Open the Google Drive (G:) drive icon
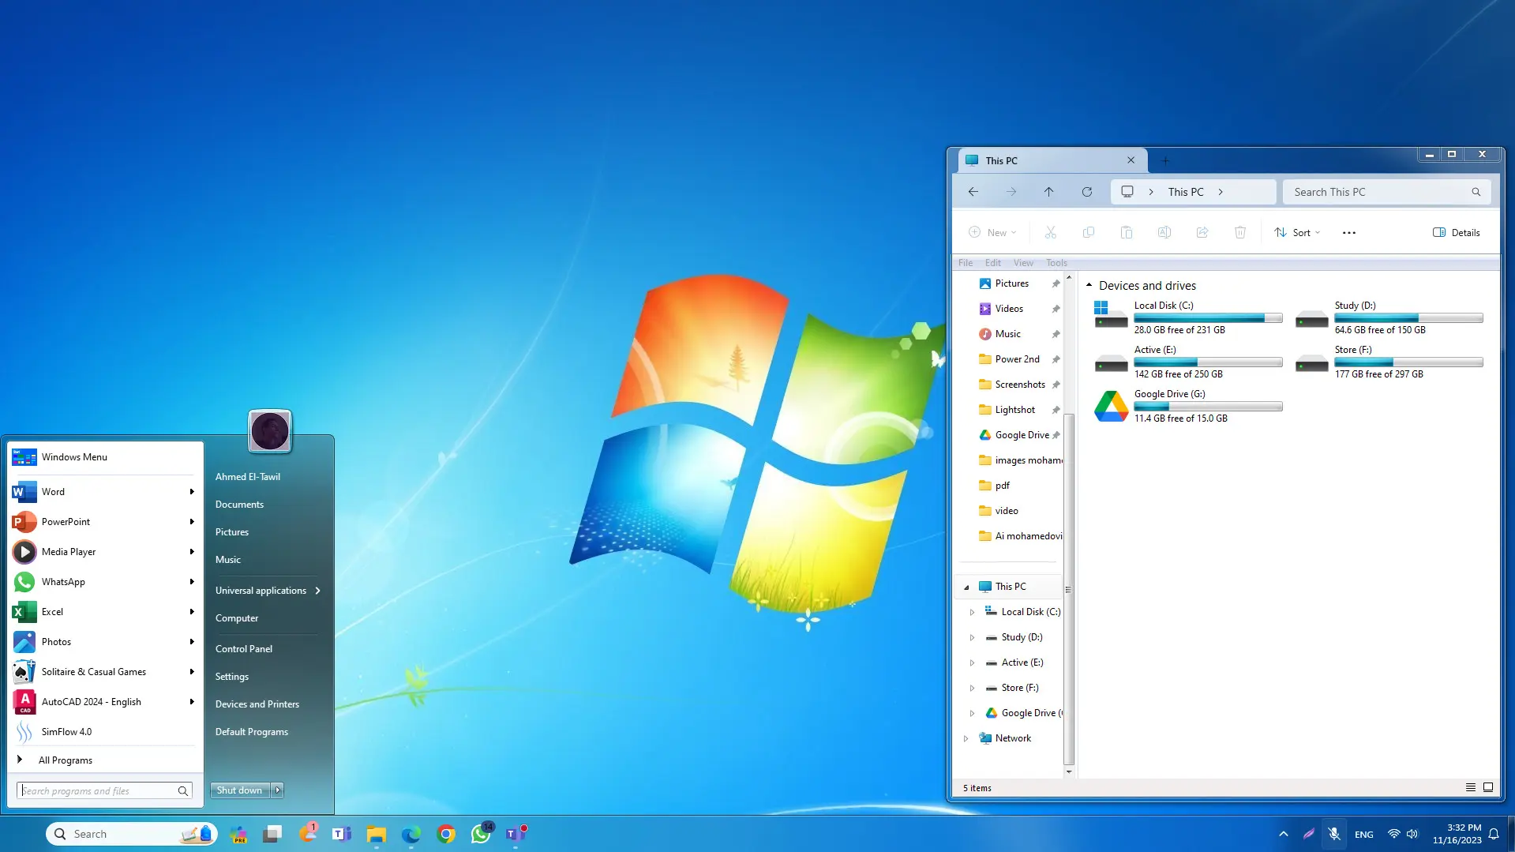Screen dimensions: 1515x852 [1111, 406]
